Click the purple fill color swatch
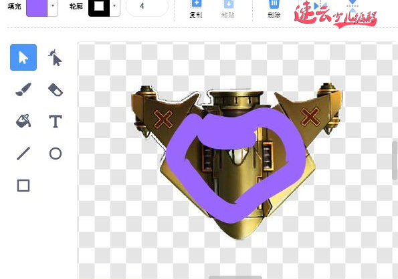Screen dimensions: 398x279 tap(37, 7)
